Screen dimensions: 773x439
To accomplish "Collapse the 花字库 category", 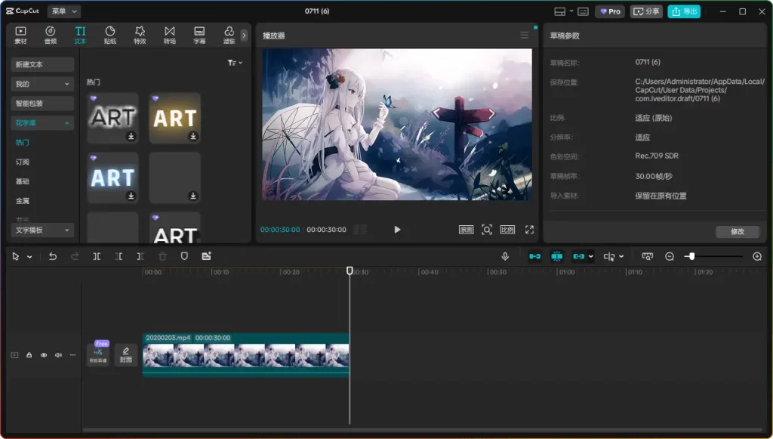I will click(x=42, y=123).
